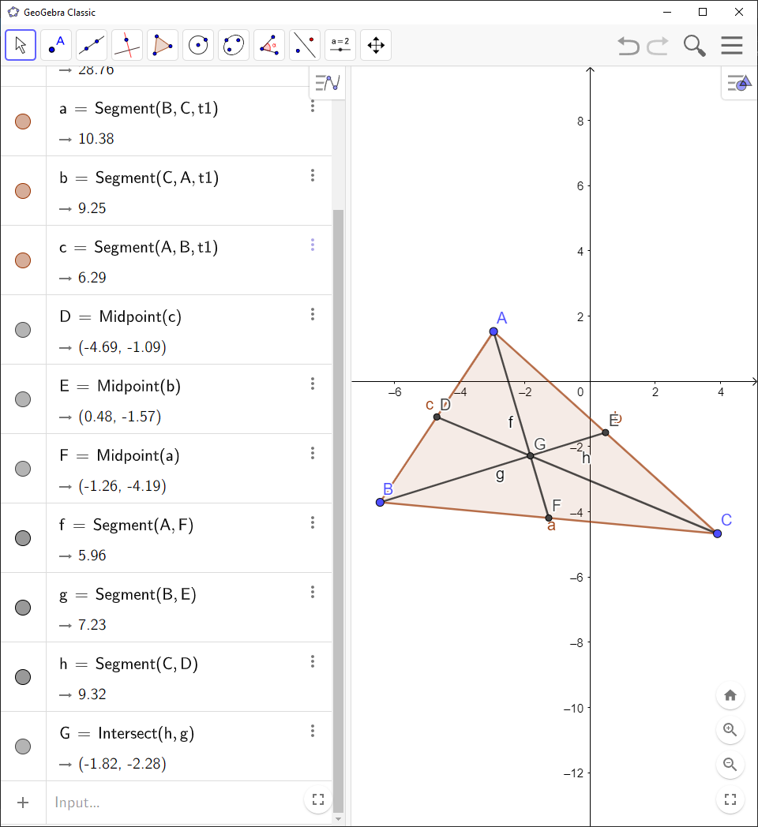Screen dimensions: 758x827
Task: Open options menu for midpoint E
Action: coord(313,384)
